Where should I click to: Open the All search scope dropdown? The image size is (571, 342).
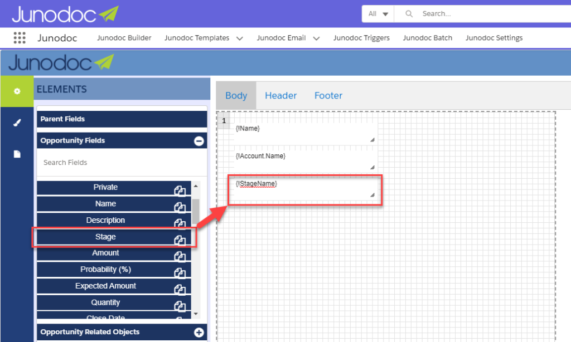pyautogui.click(x=378, y=14)
